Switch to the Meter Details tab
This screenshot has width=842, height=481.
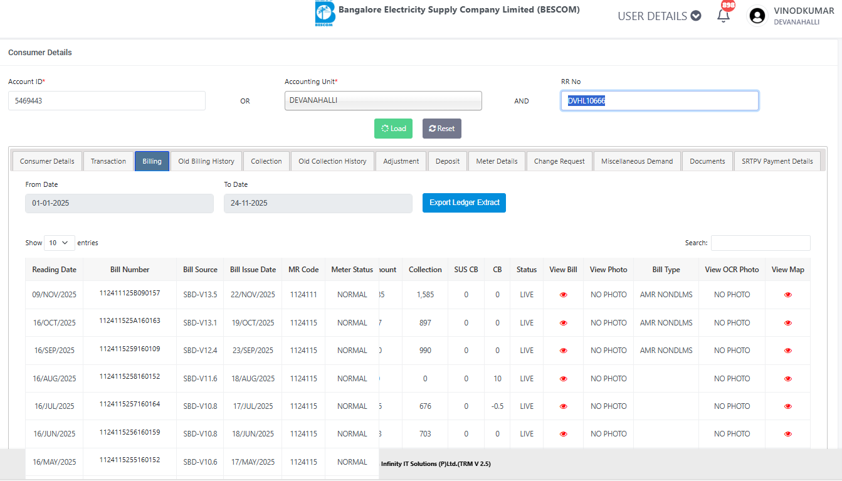[497, 161]
